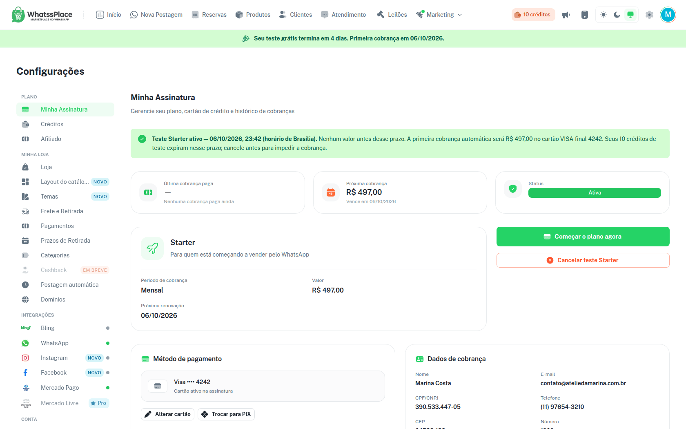Click the WhatssPlace logo
686x429 pixels.
pyautogui.click(x=42, y=15)
